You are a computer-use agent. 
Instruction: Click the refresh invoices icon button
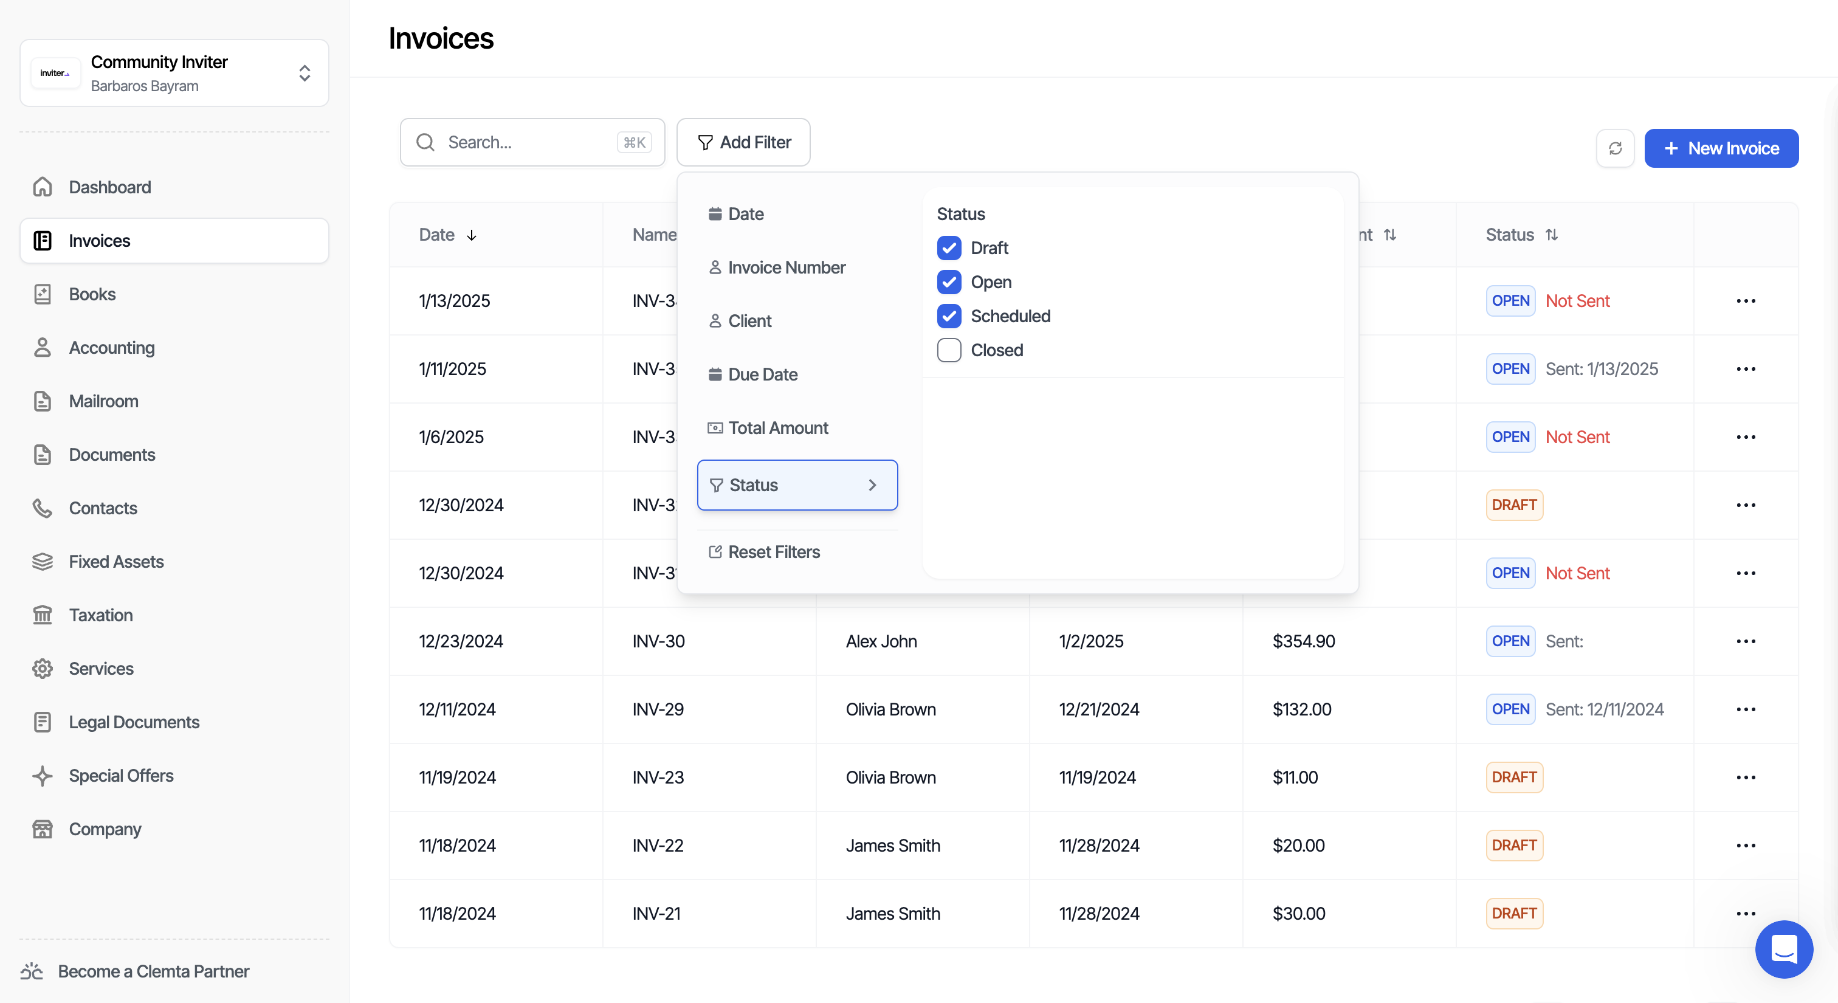click(1616, 148)
